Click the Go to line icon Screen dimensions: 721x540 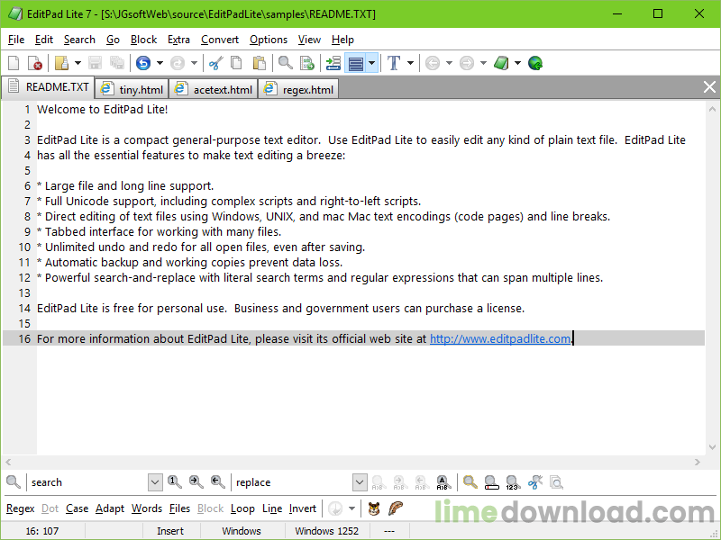pos(307,63)
